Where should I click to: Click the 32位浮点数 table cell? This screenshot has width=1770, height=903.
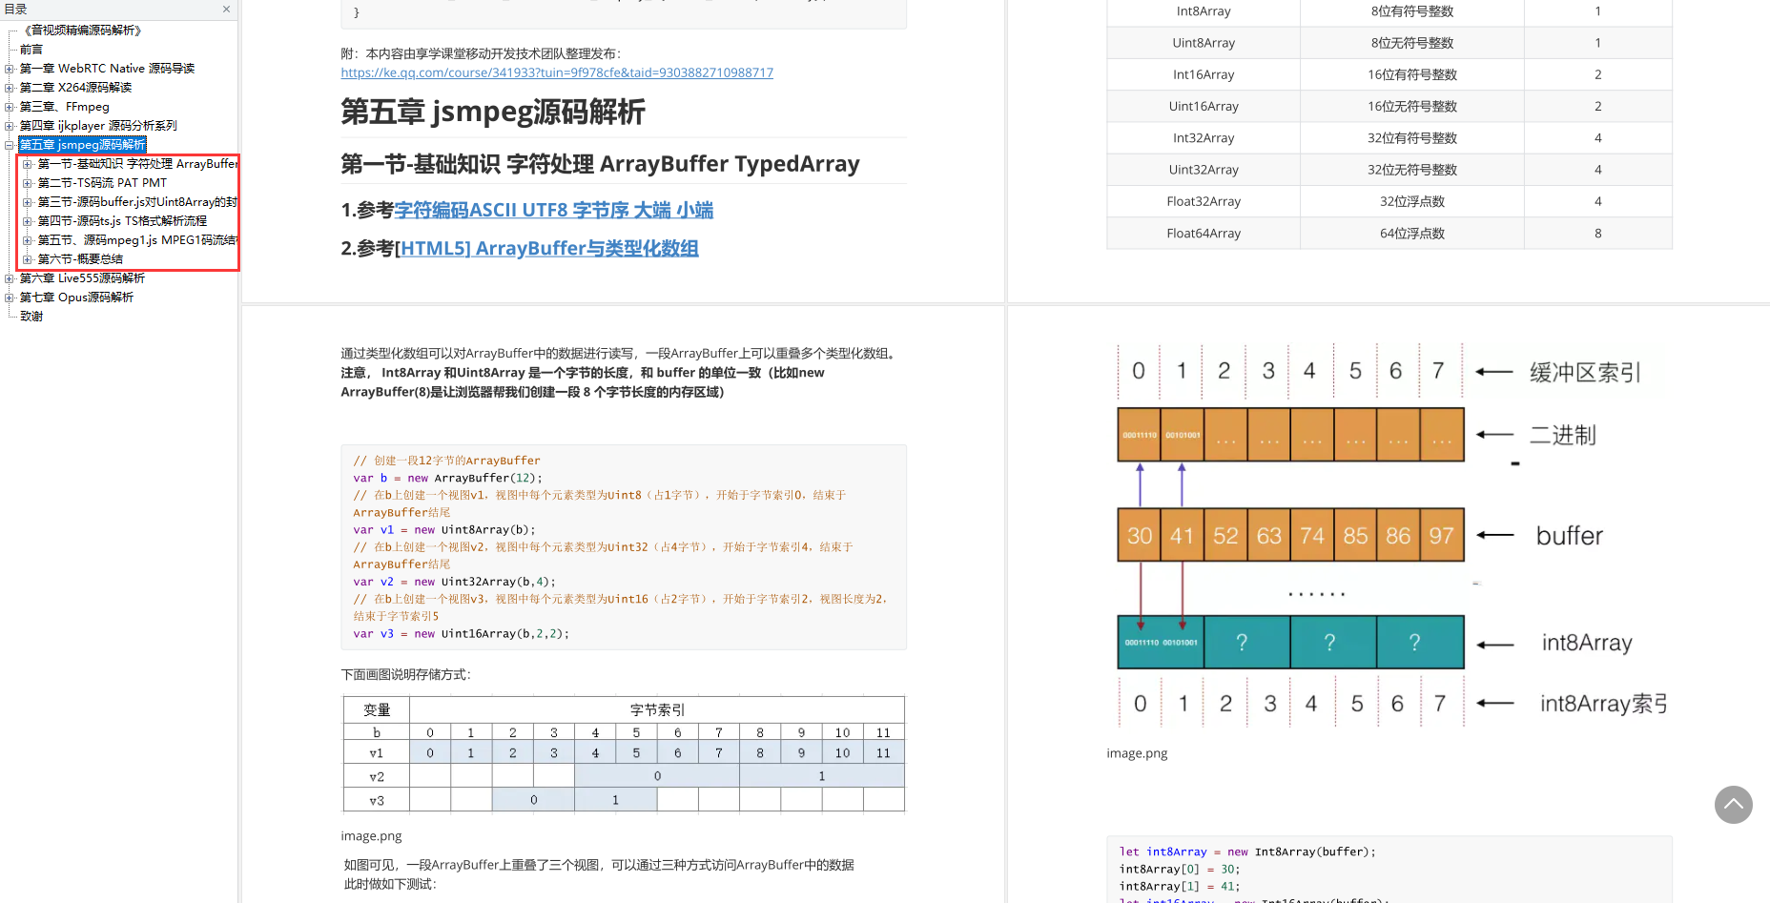(1412, 201)
